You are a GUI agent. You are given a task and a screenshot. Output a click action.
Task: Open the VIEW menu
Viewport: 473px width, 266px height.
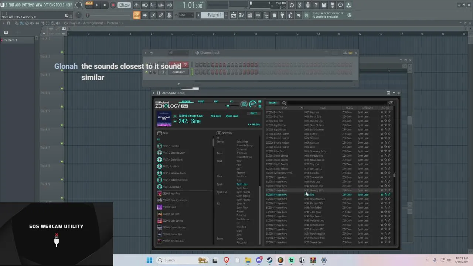(39, 5)
